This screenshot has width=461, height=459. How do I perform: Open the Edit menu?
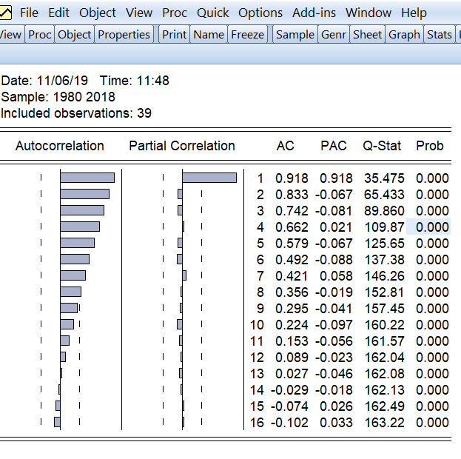point(58,13)
